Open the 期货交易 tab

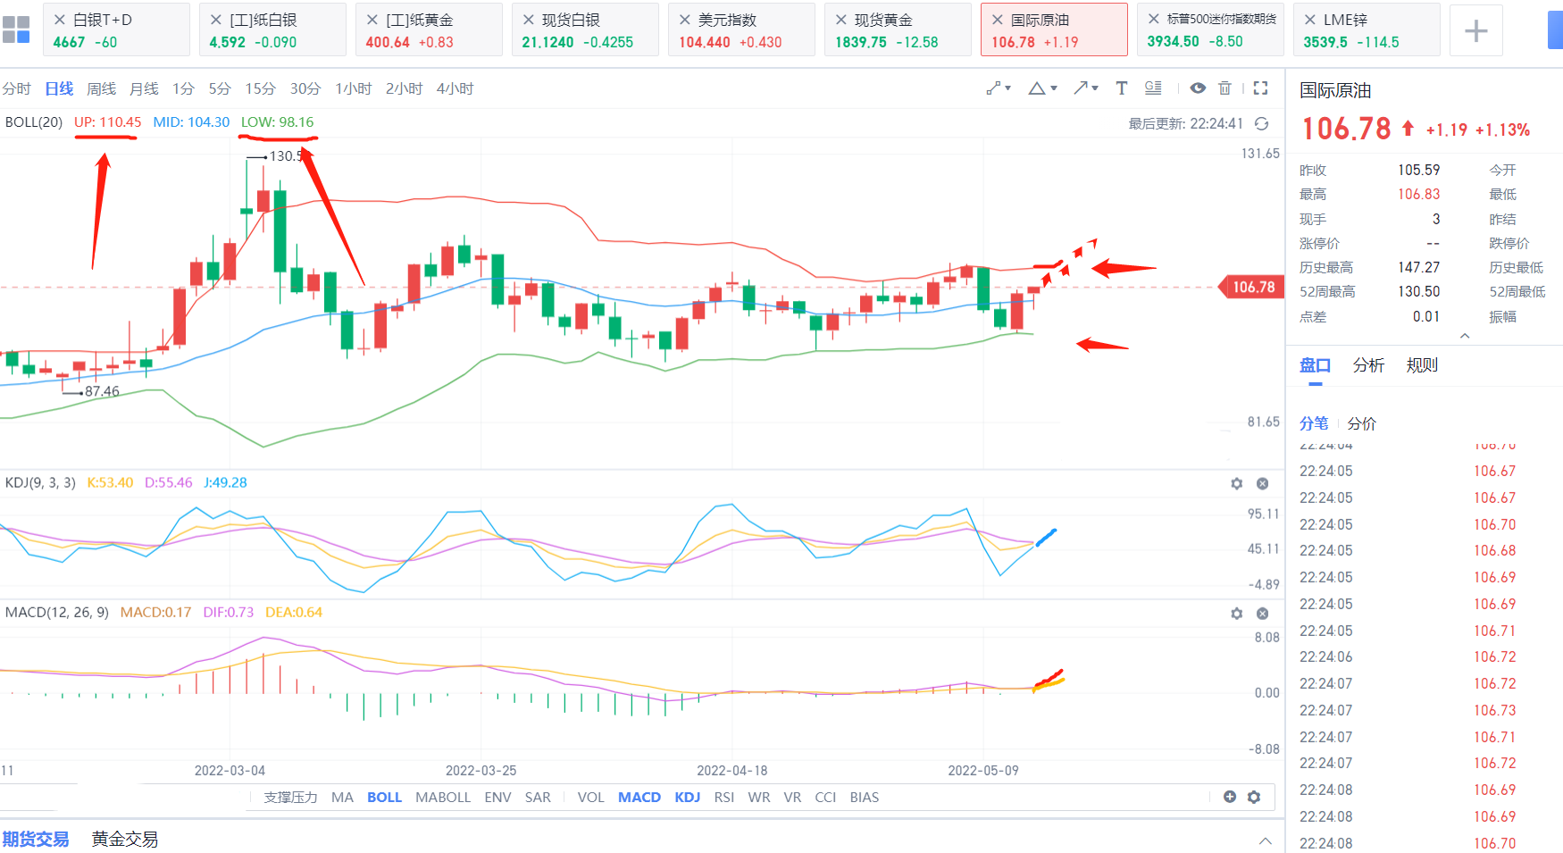(35, 839)
